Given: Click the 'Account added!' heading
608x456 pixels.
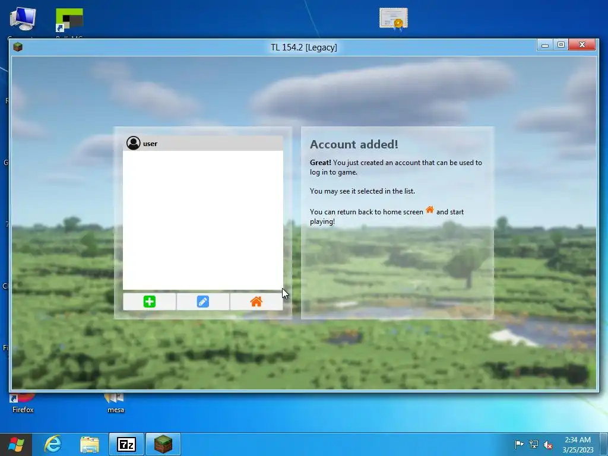Looking at the screenshot, I should pos(354,144).
